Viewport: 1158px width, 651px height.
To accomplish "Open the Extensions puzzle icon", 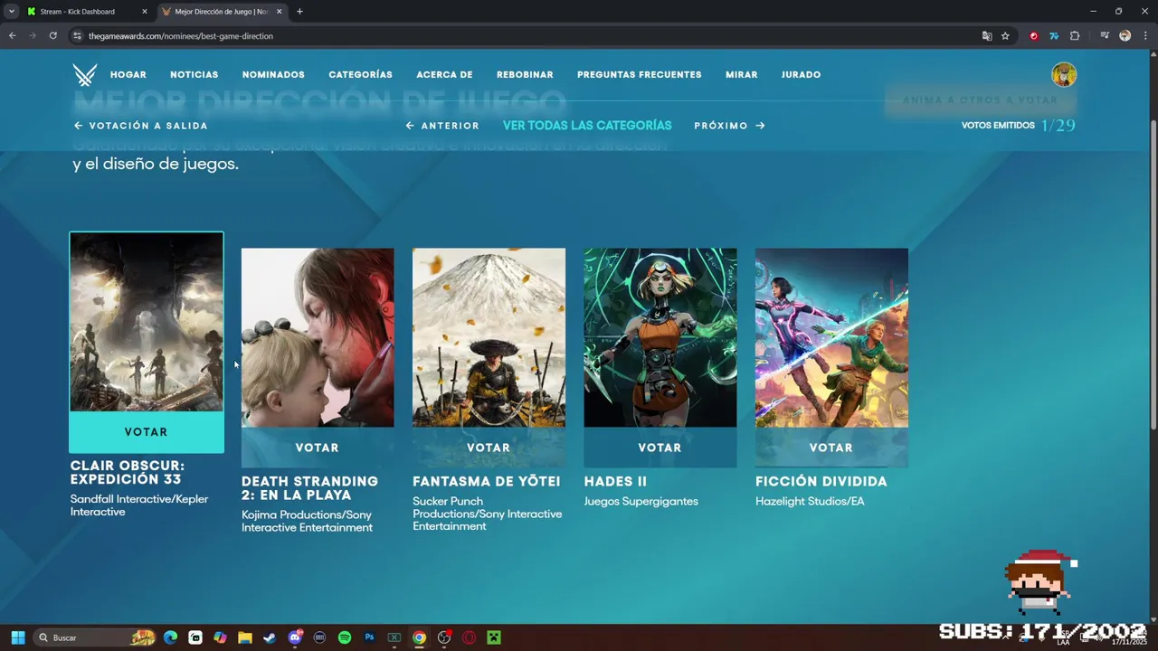I will coord(1075,36).
